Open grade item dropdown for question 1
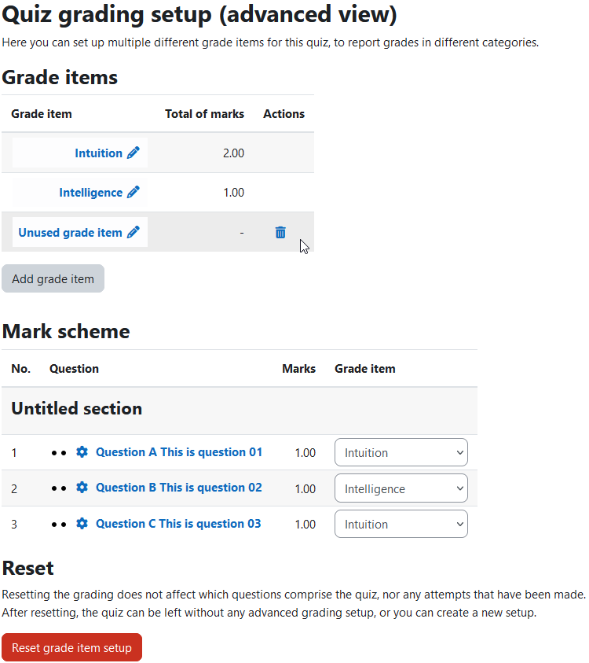This screenshot has width=589, height=663. click(401, 452)
